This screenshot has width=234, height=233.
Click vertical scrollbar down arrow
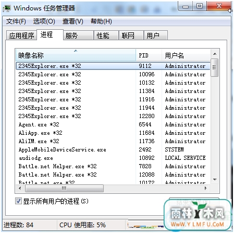215,180
